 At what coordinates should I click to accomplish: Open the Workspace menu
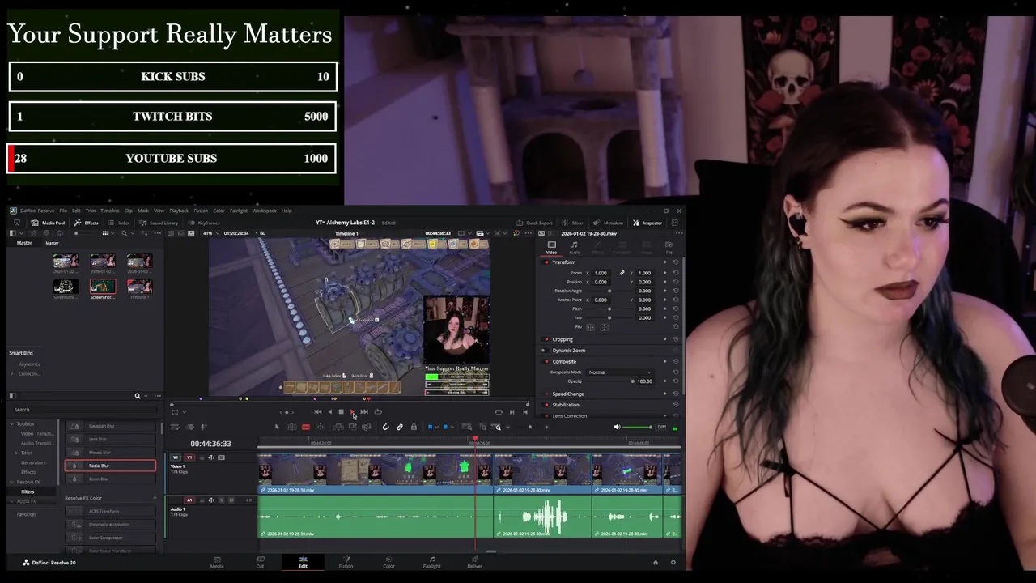(x=264, y=211)
